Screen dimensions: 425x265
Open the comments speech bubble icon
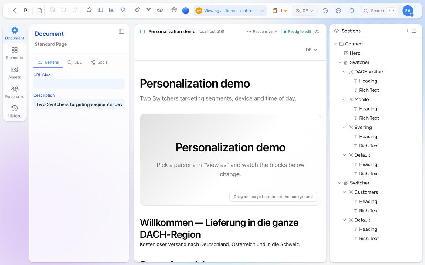pos(338,11)
